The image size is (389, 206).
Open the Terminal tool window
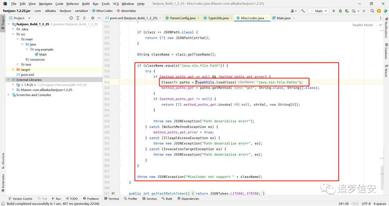[112, 198]
